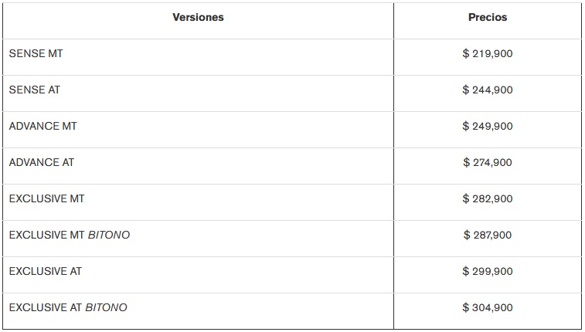Click the $ 304,900 price
The image size is (585, 332).
[x=488, y=308]
